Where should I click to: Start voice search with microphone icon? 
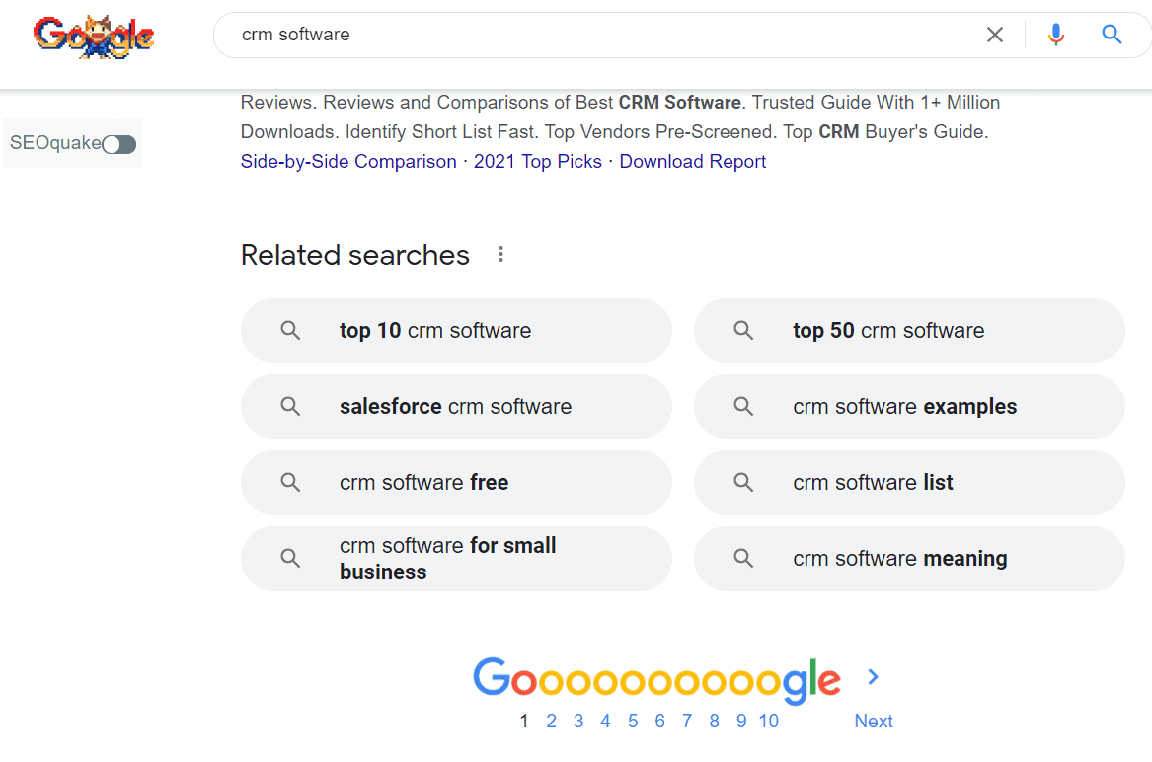(1056, 36)
